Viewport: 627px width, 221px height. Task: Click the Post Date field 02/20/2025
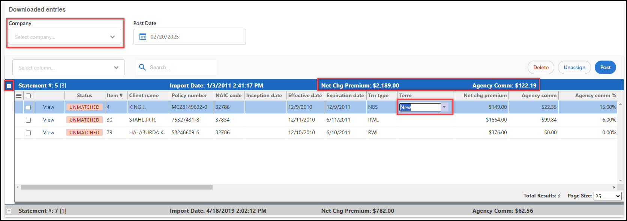[190, 37]
